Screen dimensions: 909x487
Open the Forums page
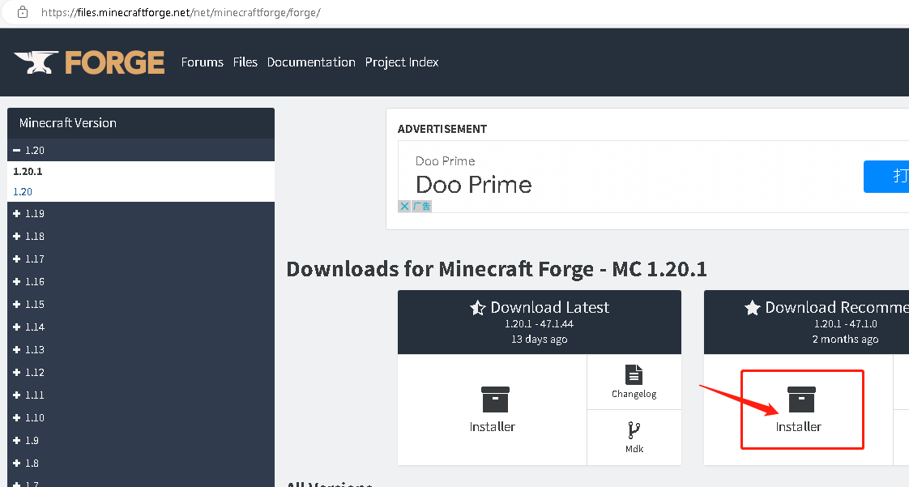[x=203, y=62]
